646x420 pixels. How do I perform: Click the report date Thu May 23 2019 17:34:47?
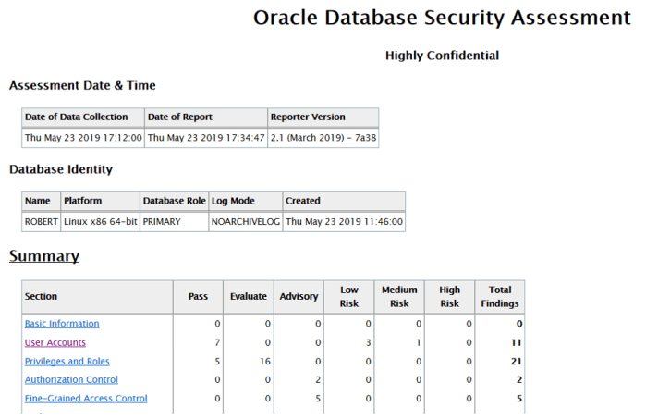pos(206,137)
